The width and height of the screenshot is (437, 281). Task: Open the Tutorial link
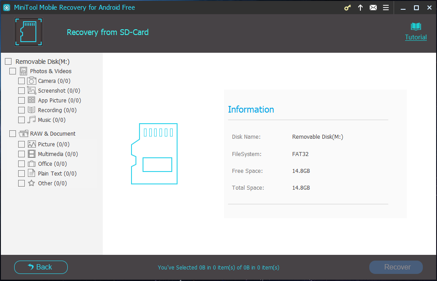point(416,37)
